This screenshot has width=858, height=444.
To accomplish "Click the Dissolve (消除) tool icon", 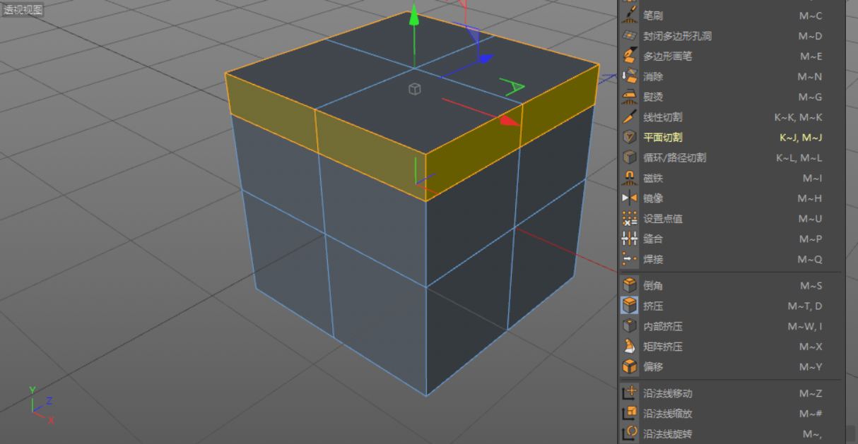I will 629,76.
